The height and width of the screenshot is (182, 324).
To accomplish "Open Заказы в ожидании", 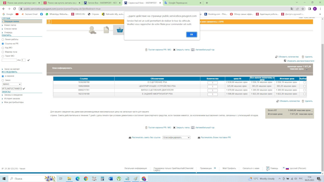I will [x=13, y=95].
